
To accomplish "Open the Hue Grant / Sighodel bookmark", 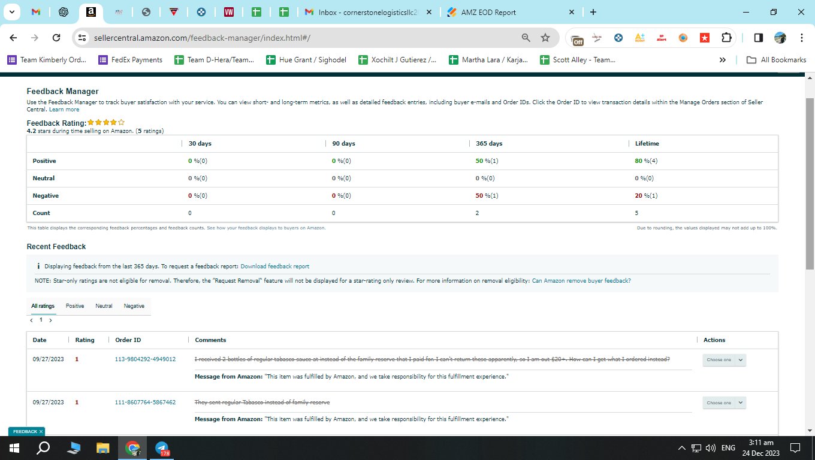I will click(x=306, y=60).
